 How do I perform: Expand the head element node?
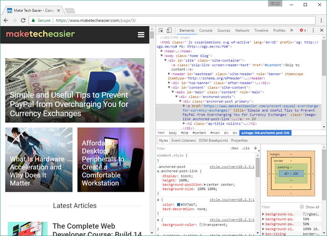(x=162, y=51)
